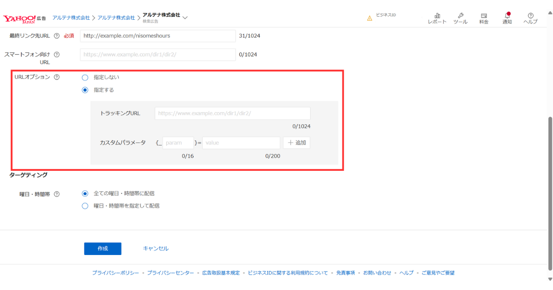553x290 pixels.
Task: Open the 料金 billing icon
Action: (484, 18)
